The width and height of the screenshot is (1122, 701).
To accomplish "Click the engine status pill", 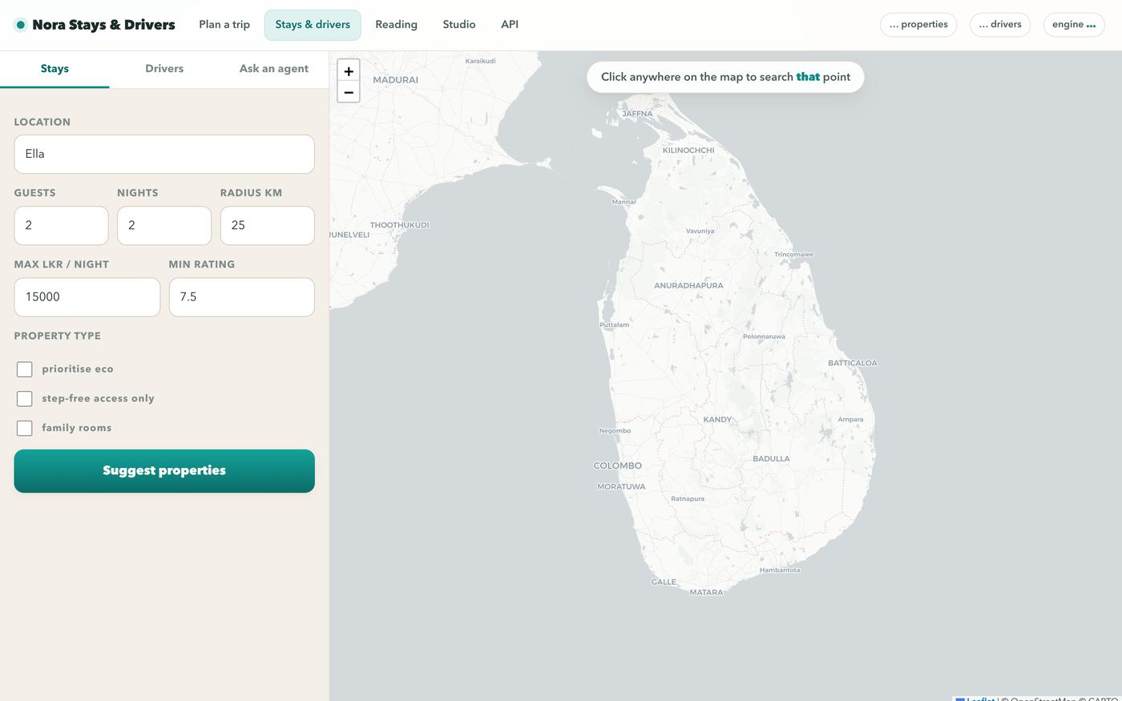I will (x=1074, y=25).
